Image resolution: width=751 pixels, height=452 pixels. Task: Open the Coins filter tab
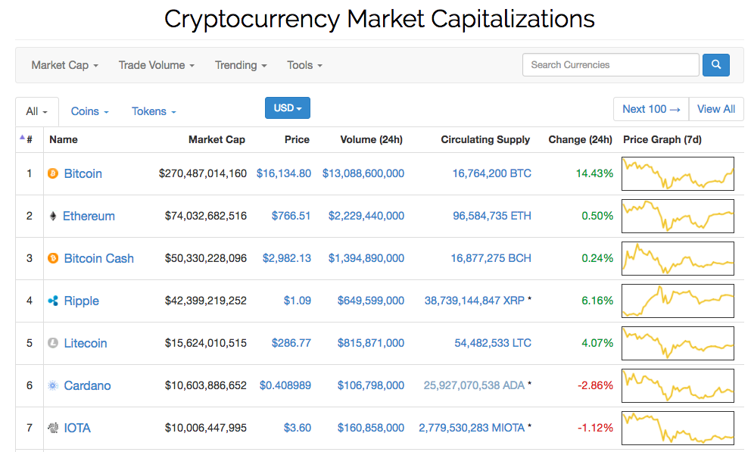[89, 111]
